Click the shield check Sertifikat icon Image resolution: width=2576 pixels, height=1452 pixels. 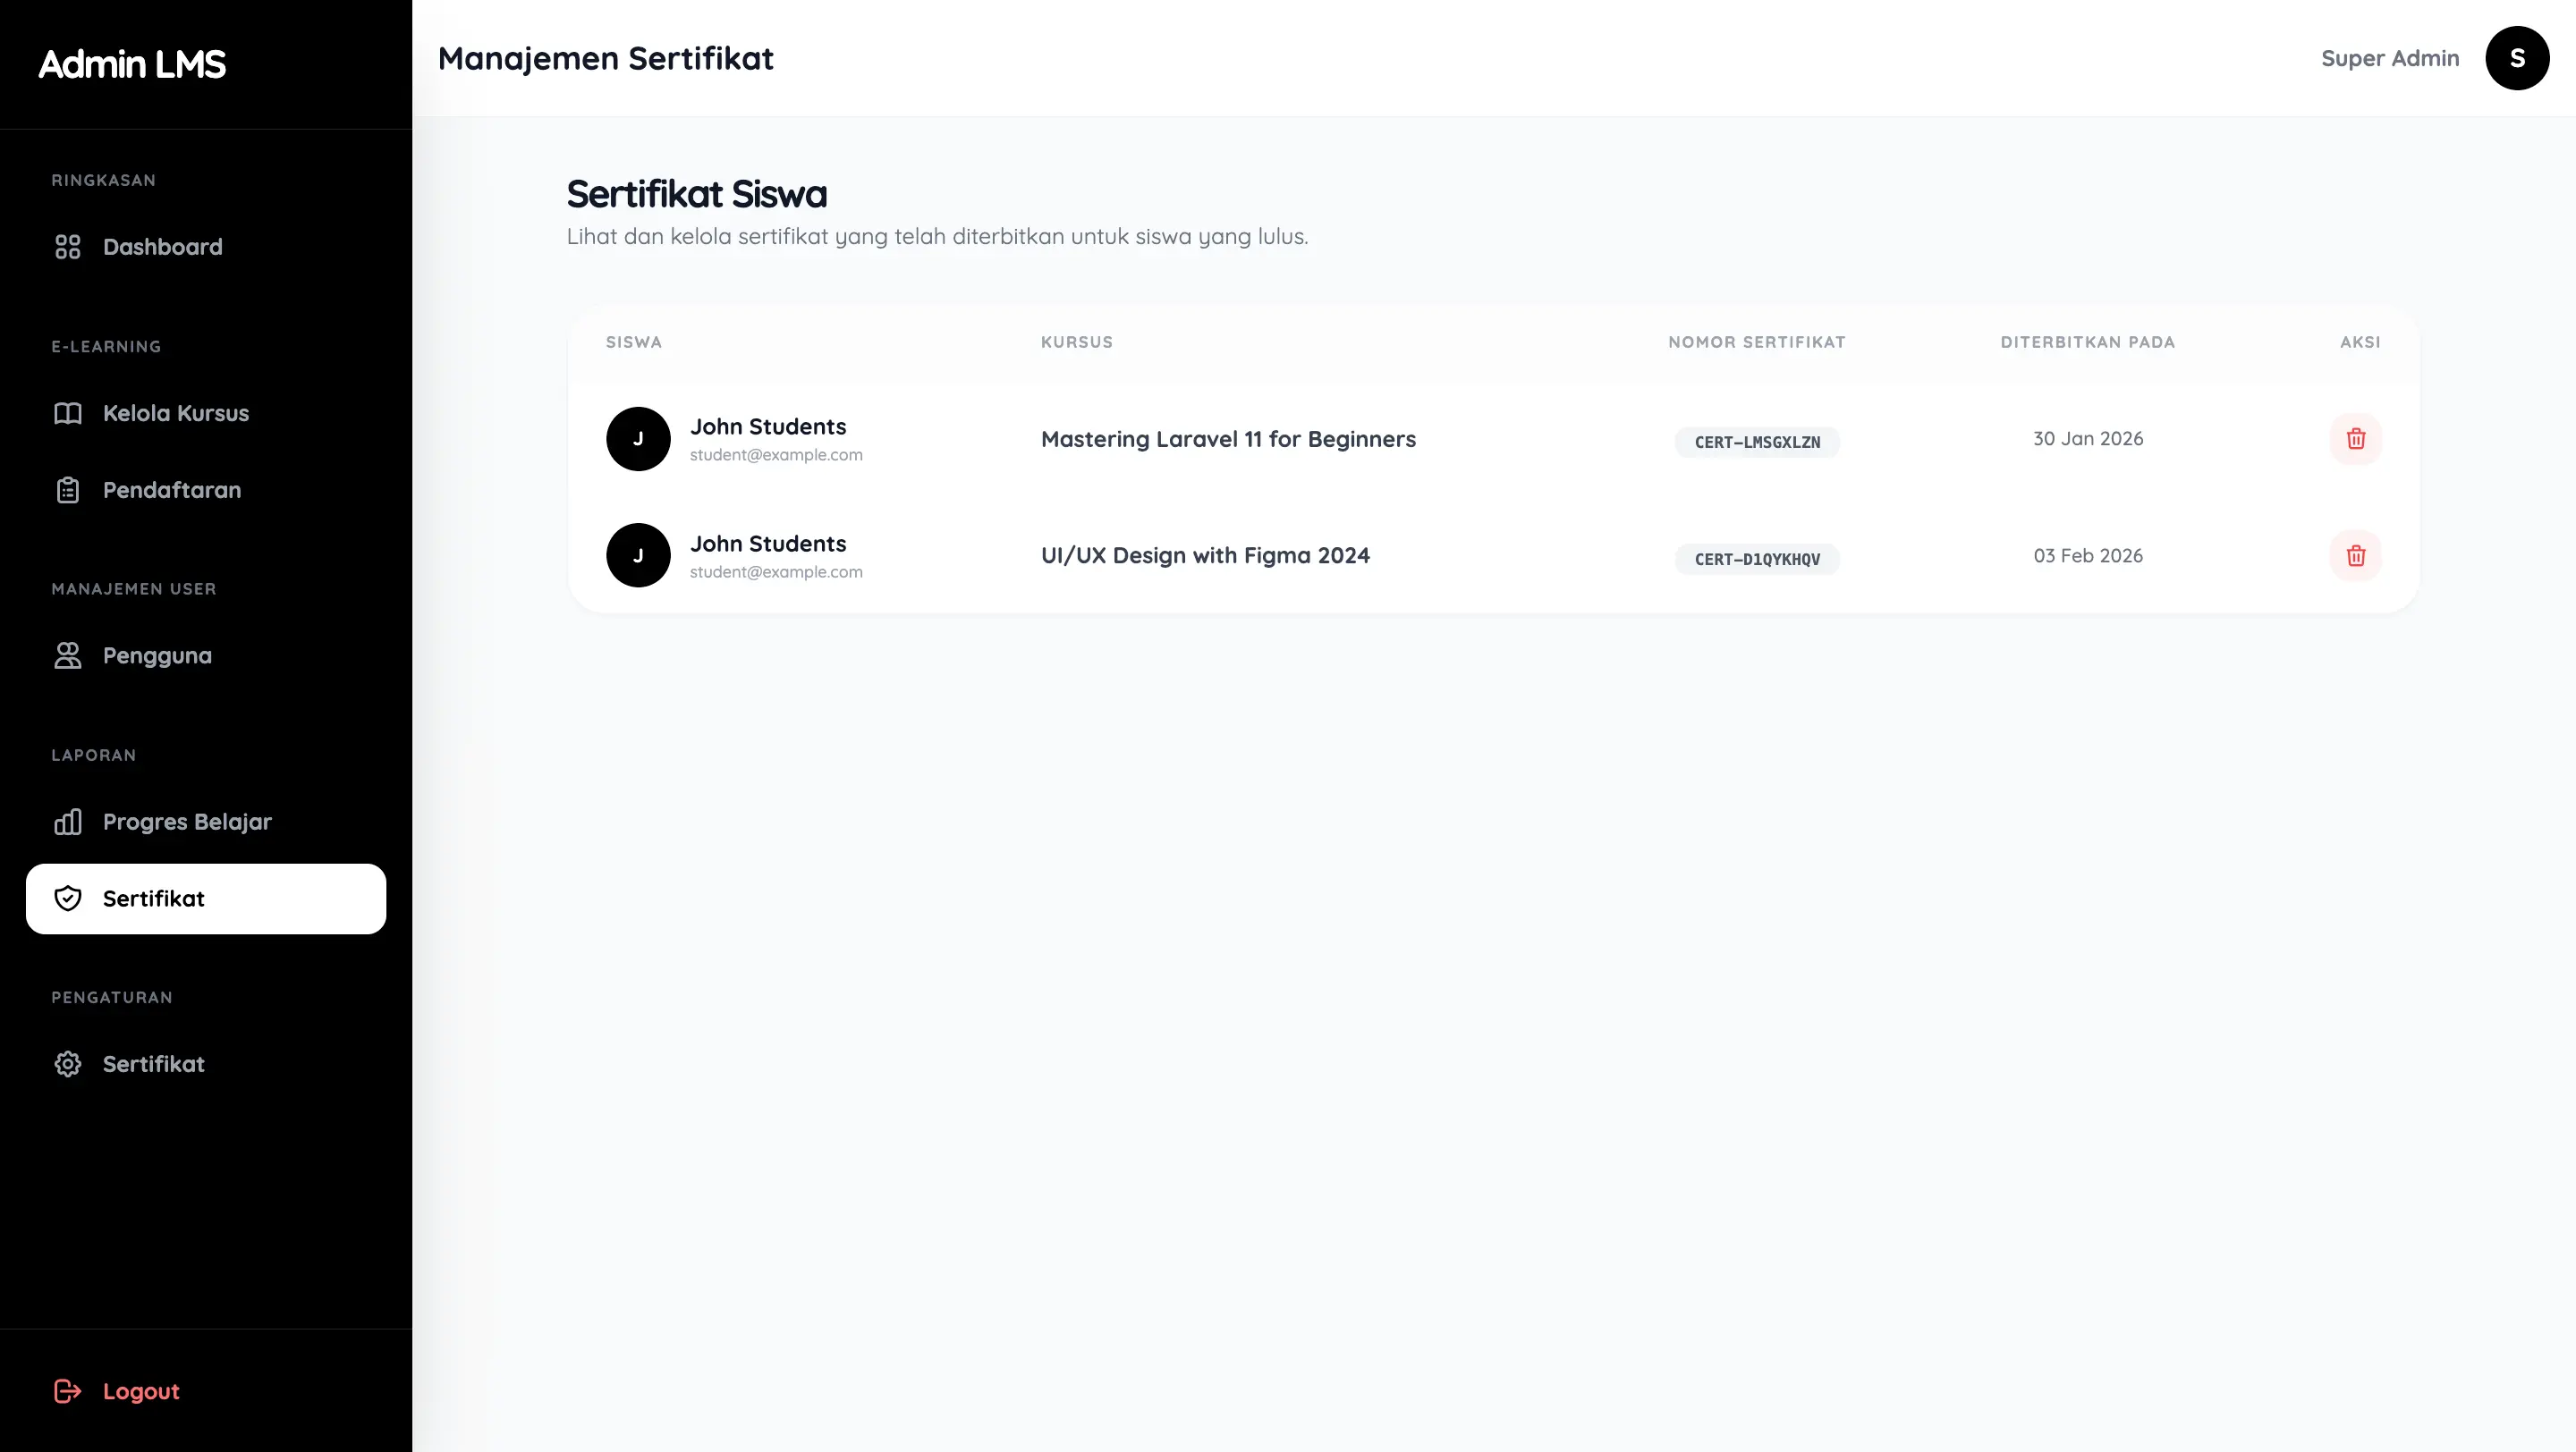click(67, 899)
